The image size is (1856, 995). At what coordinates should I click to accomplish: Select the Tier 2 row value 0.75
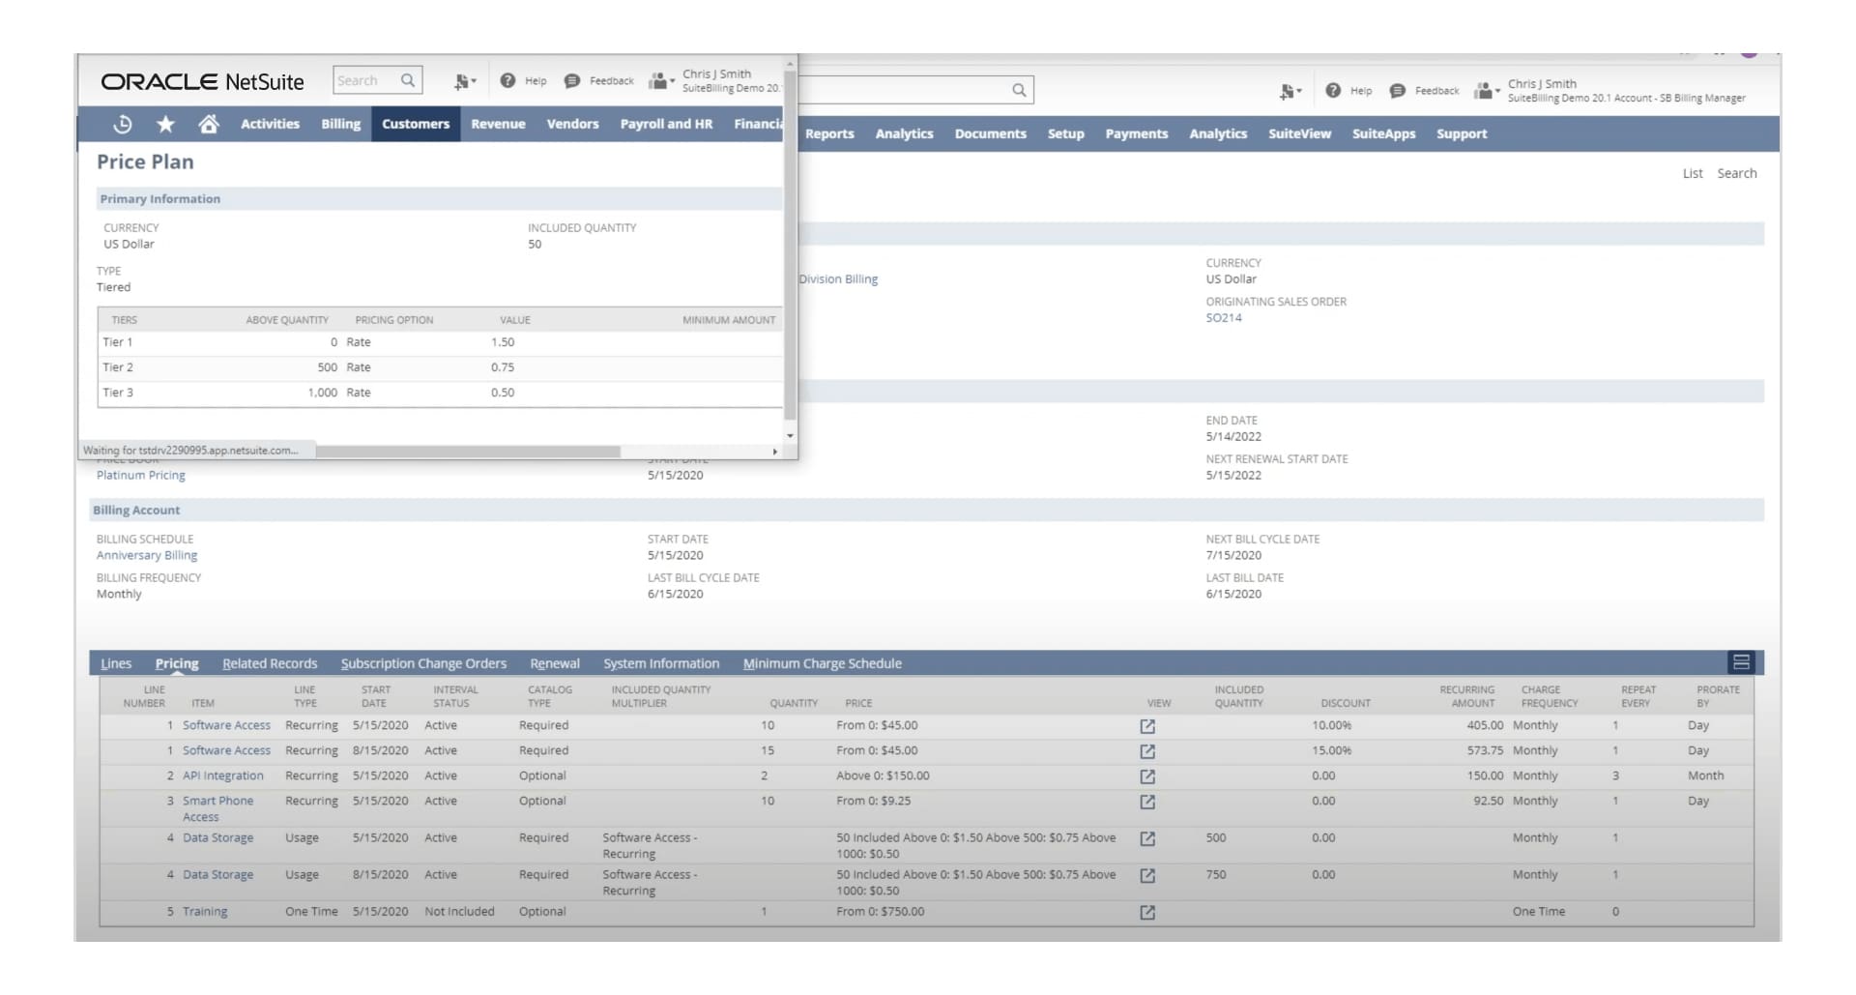503,367
